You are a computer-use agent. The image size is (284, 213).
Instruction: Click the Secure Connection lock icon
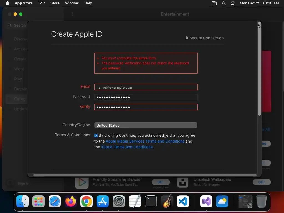[x=187, y=38]
